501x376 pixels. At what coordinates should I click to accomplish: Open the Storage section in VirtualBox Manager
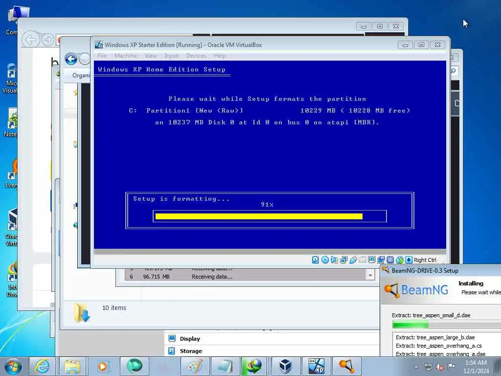(x=191, y=351)
